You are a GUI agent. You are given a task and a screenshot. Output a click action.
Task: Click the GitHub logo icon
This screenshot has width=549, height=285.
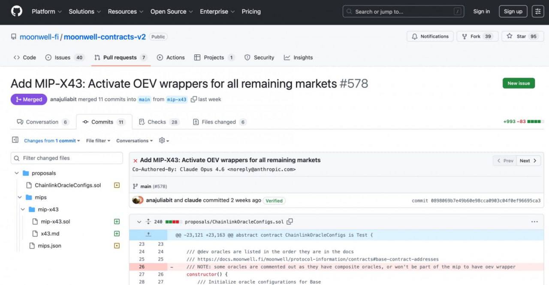coord(16,12)
